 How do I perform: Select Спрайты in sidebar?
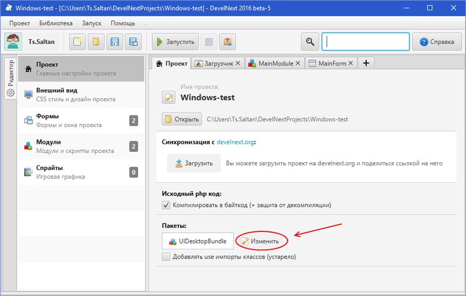point(81,172)
